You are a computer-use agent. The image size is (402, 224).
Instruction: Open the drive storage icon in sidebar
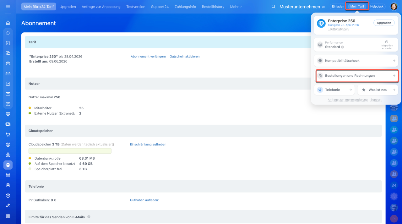[8, 74]
